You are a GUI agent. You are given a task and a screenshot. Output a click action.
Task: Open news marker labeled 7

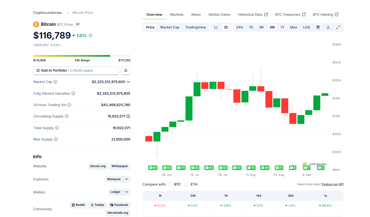click(307, 168)
